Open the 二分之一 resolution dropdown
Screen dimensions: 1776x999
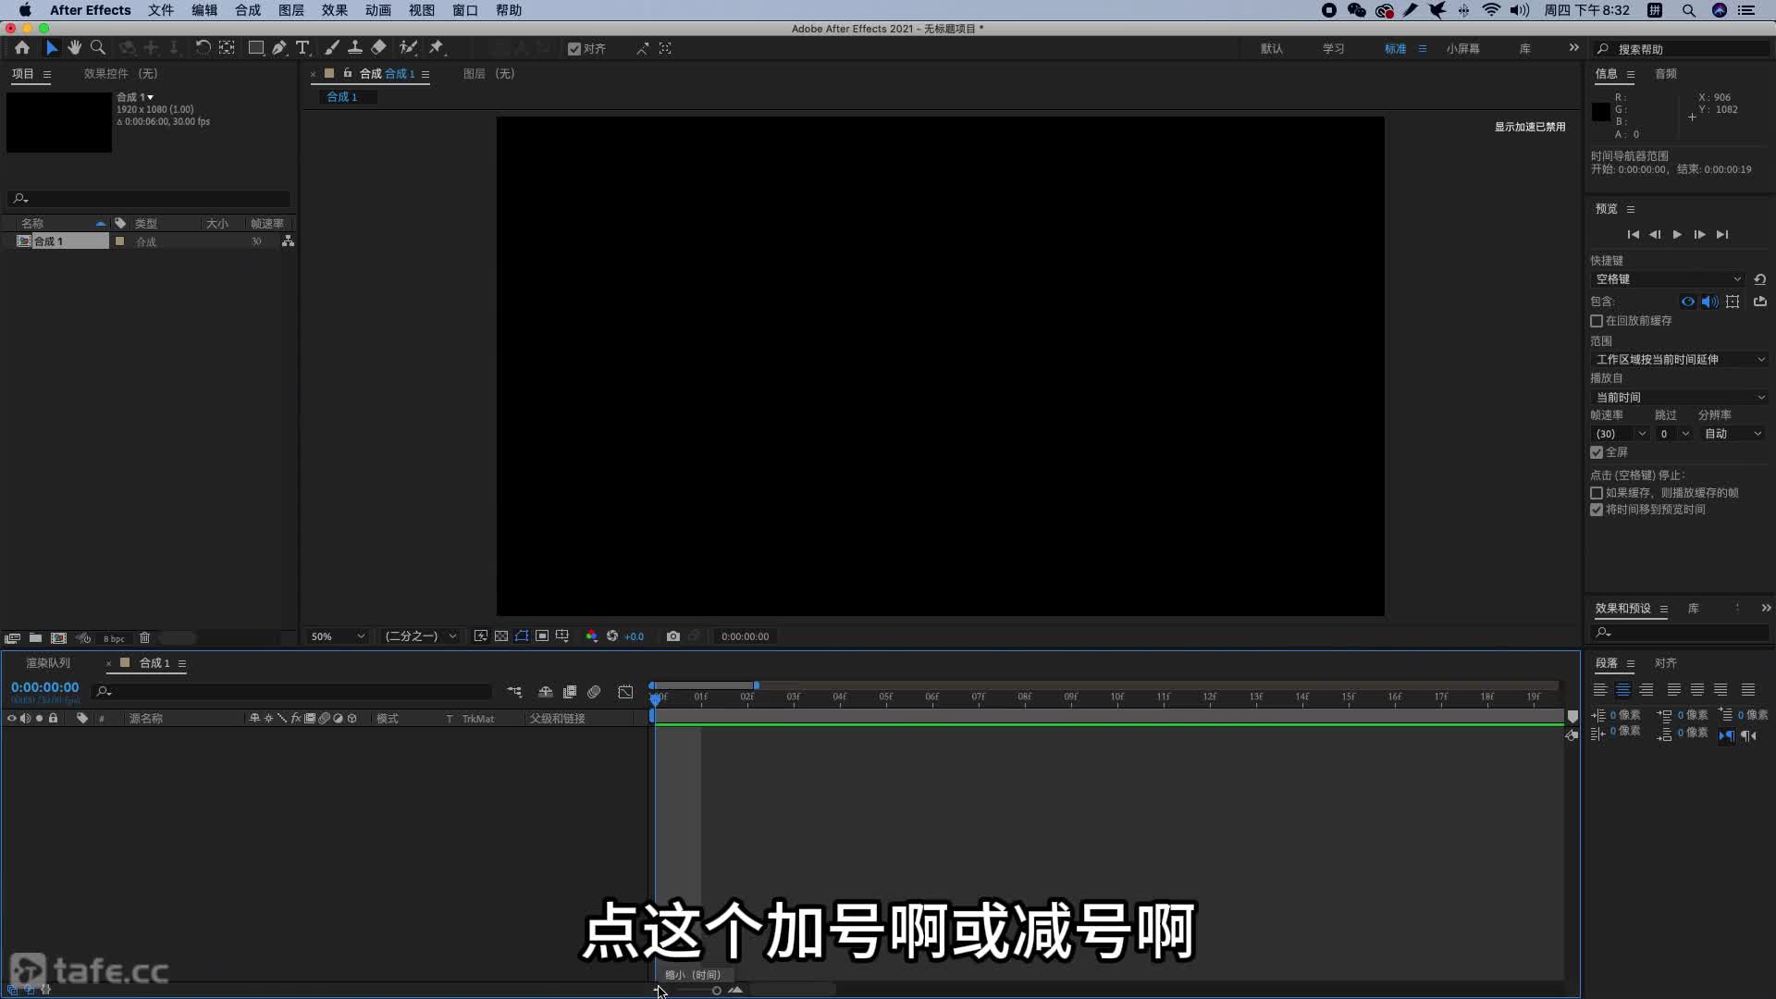pyautogui.click(x=421, y=636)
